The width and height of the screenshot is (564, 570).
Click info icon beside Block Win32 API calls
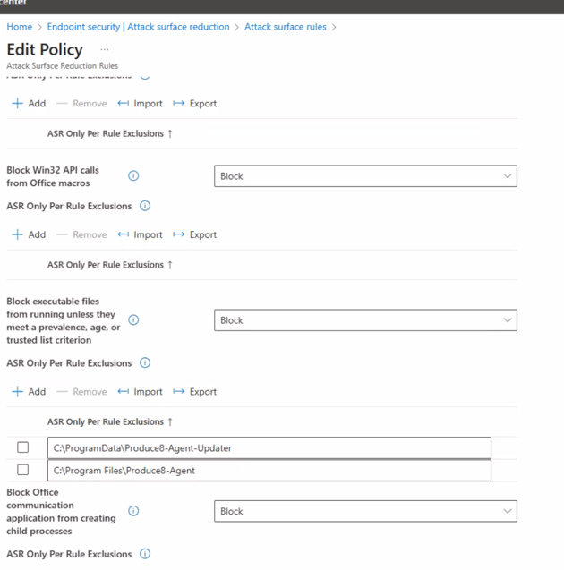click(x=133, y=176)
